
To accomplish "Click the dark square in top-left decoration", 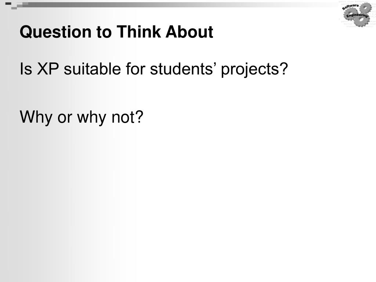I will pyautogui.click(x=8, y=3).
